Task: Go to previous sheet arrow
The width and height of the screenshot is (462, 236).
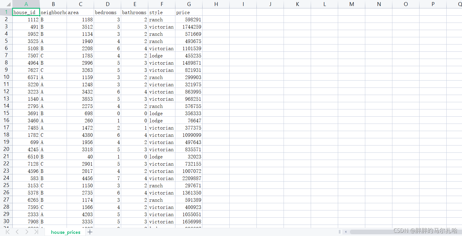Action: pos(17,232)
